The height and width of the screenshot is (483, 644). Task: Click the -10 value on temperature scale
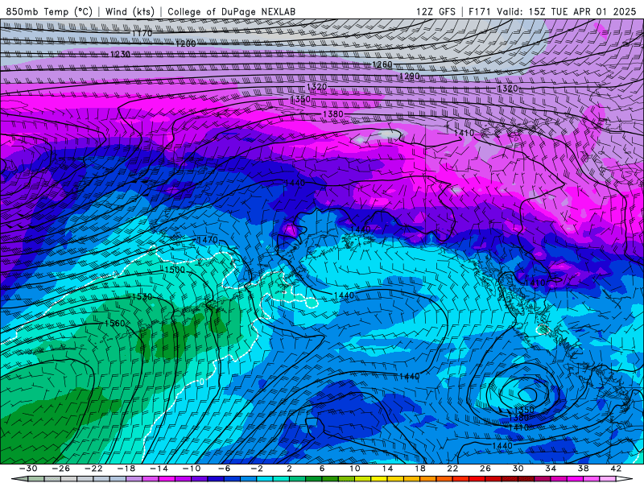(192, 469)
